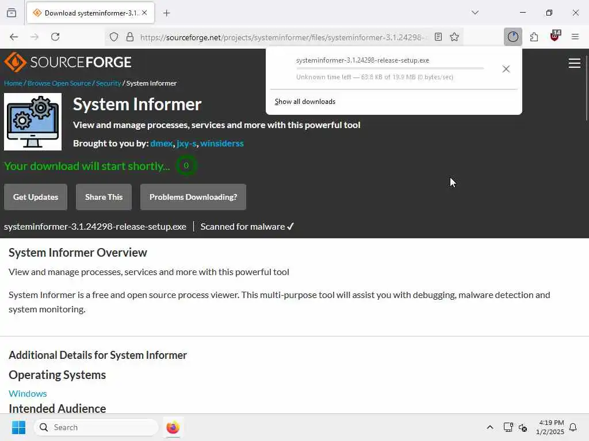Click the Get Updates button

pos(36,197)
